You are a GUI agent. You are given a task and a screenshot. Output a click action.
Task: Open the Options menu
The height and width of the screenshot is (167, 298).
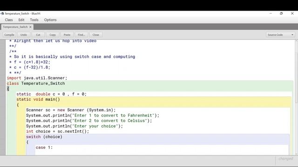point(50,20)
